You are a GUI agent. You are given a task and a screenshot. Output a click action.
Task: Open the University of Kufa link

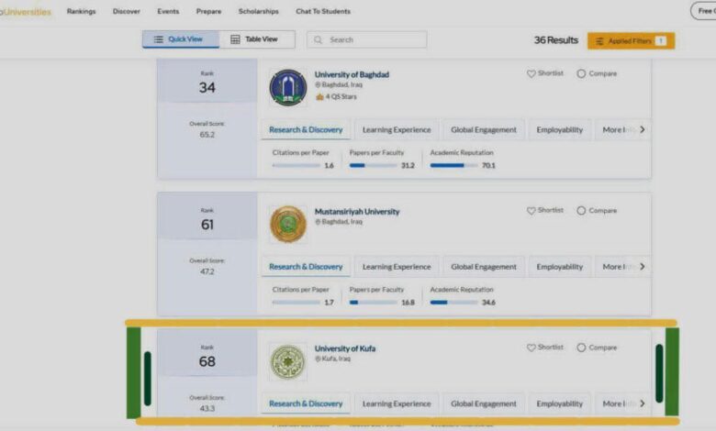point(345,348)
